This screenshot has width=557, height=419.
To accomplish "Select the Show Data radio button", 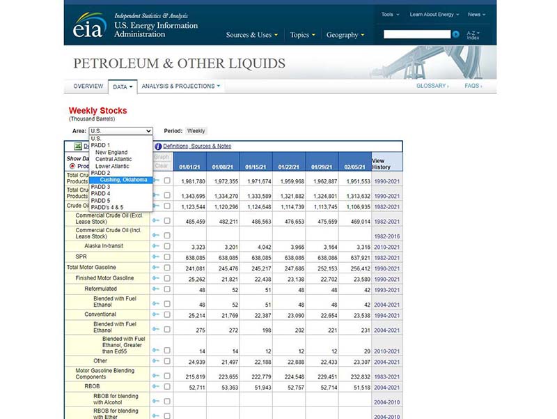I will (x=72, y=166).
